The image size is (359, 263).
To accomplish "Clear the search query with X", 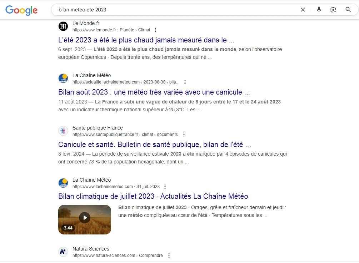I will click(303, 10).
